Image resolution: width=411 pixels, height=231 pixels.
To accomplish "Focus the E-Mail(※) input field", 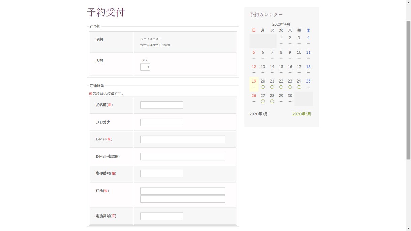I will (x=183, y=139).
